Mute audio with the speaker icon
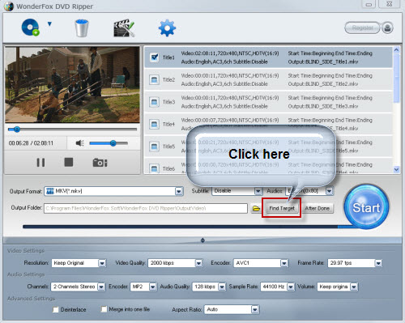 (x=79, y=143)
